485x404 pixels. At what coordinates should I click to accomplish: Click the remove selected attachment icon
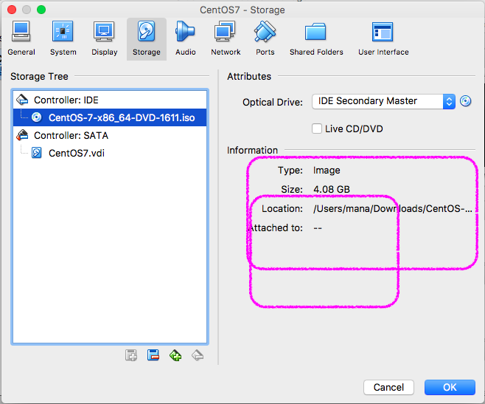(153, 355)
